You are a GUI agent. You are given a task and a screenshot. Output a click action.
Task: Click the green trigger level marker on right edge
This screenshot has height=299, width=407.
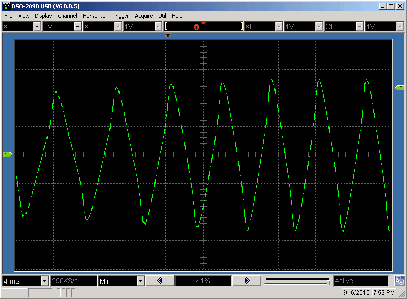point(399,88)
